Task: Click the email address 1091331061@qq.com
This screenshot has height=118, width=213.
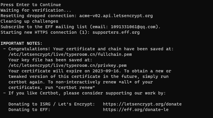Action: (x=133, y=27)
